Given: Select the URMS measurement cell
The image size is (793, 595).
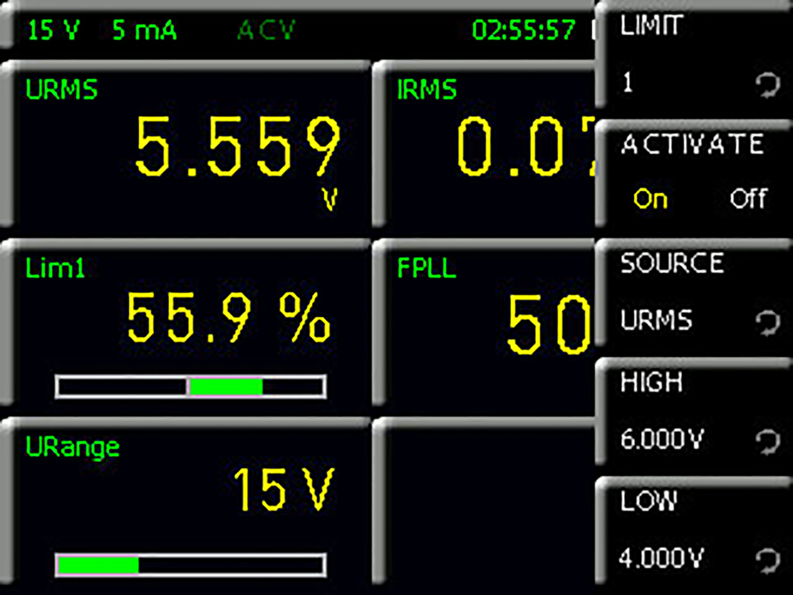Looking at the screenshot, I should (x=185, y=149).
